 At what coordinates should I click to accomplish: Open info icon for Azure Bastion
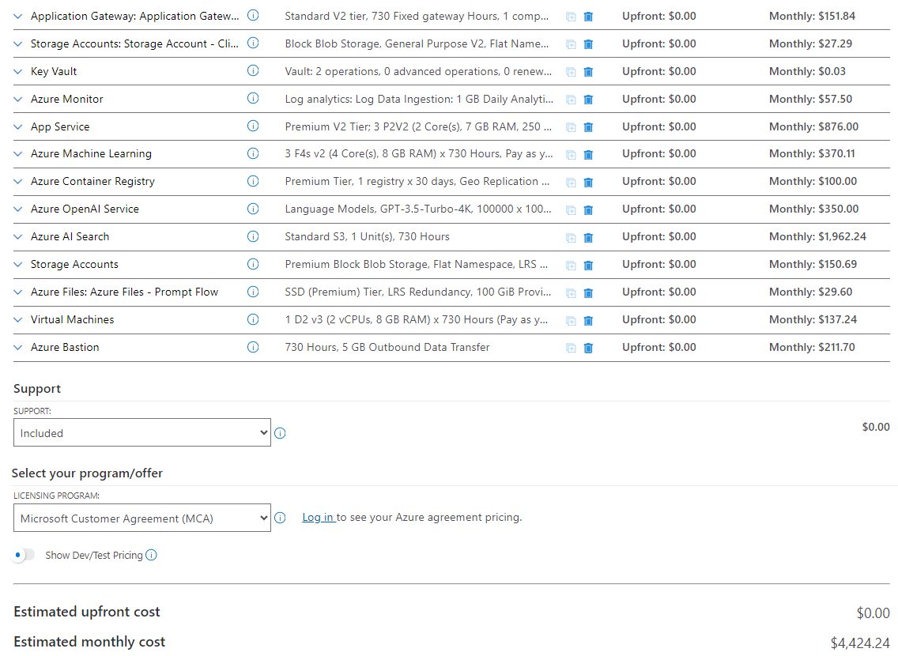[x=253, y=347]
